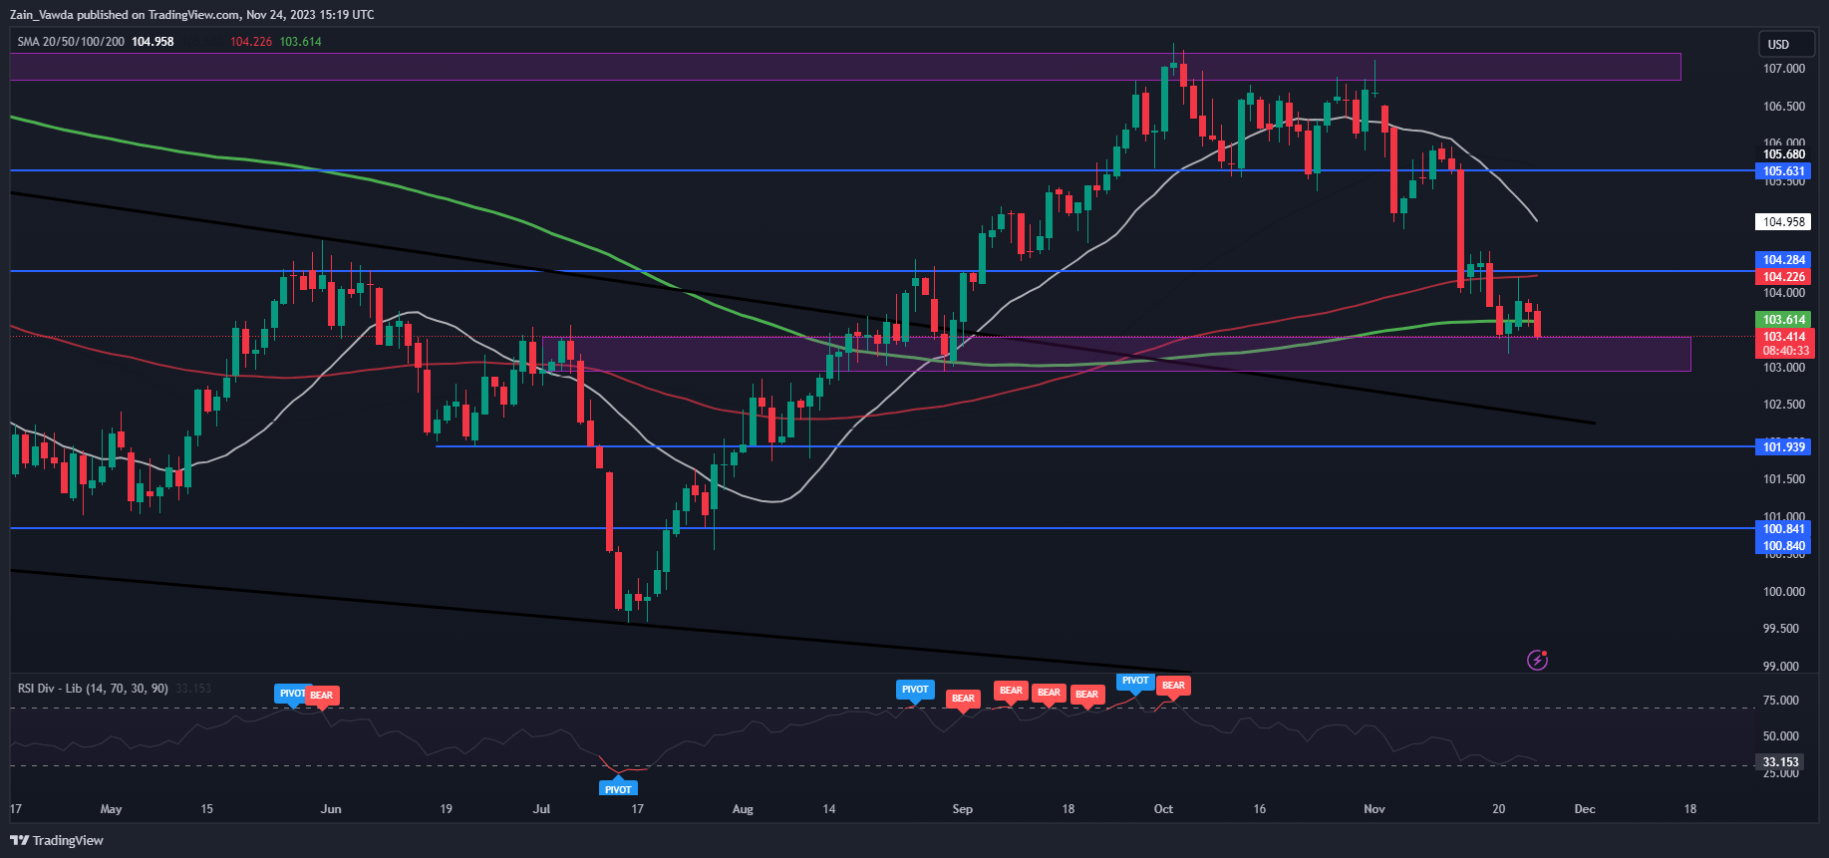The image size is (1829, 858).
Task: Click the 104.284 blue price label
Action: click(1783, 260)
